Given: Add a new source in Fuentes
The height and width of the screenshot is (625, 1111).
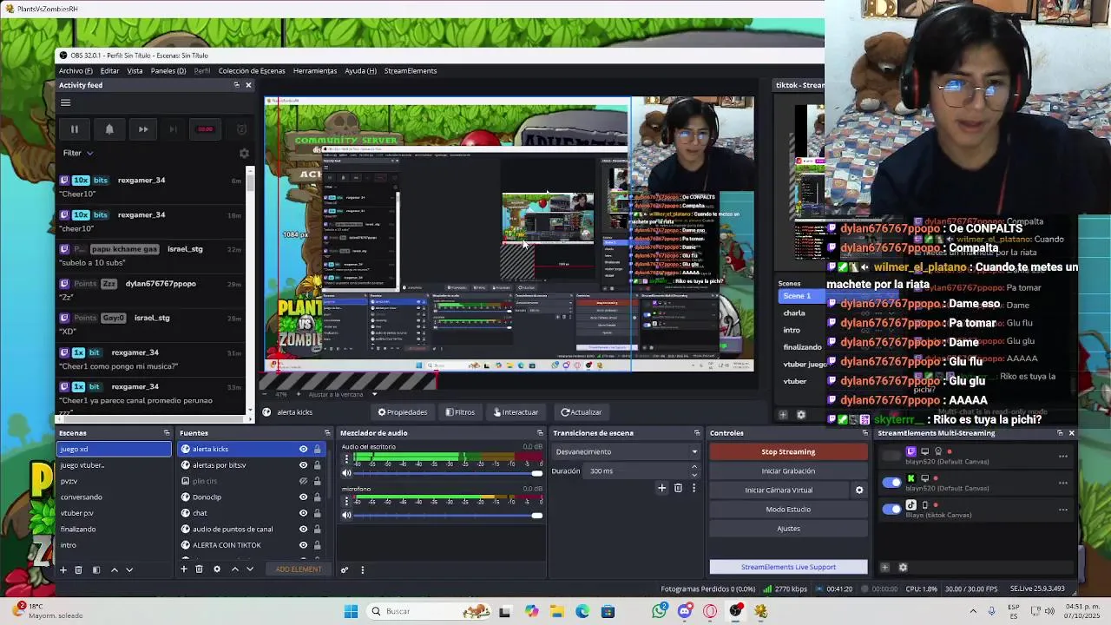Looking at the screenshot, I should [x=183, y=569].
